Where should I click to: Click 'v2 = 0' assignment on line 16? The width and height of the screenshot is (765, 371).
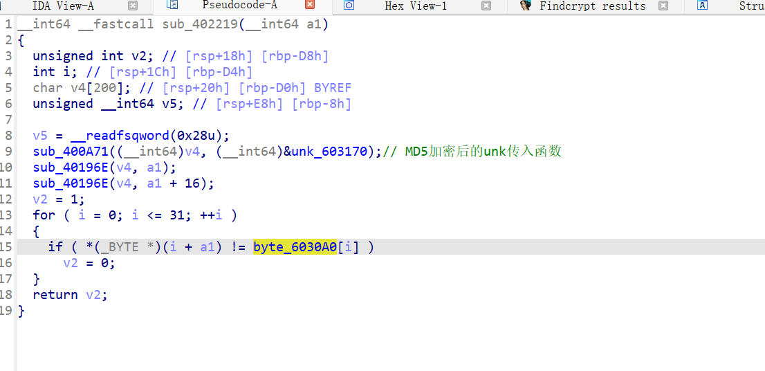[x=89, y=263]
